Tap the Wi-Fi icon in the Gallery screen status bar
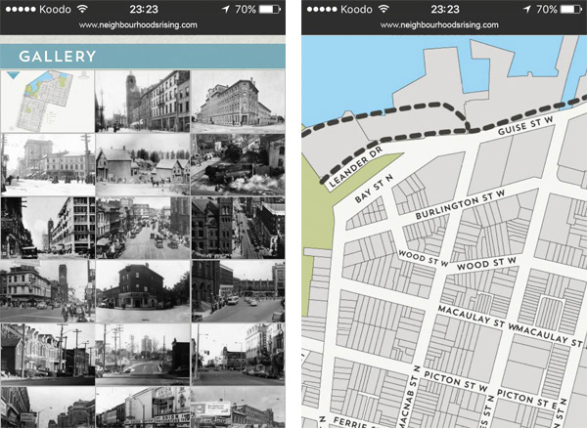This screenshot has width=587, height=429. tap(83, 9)
